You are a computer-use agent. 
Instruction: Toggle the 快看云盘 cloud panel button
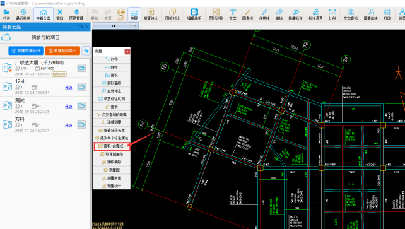(x=43, y=15)
